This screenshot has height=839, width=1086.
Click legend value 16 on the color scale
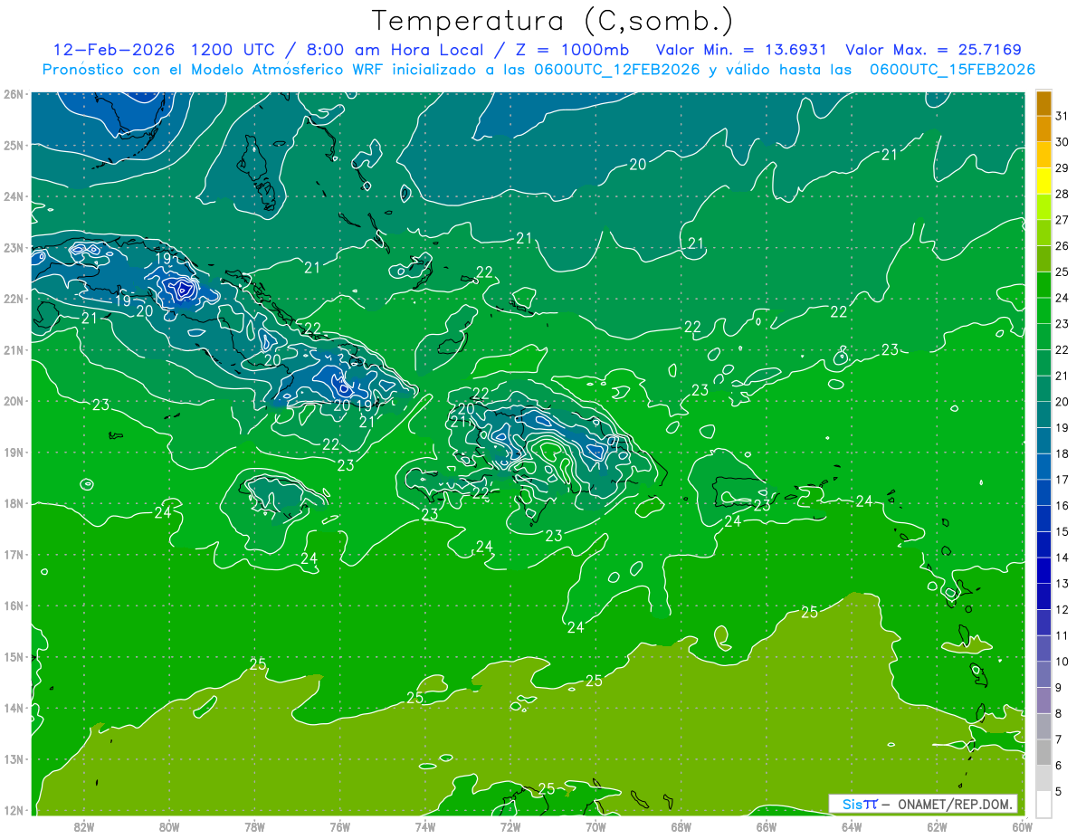1062,506
